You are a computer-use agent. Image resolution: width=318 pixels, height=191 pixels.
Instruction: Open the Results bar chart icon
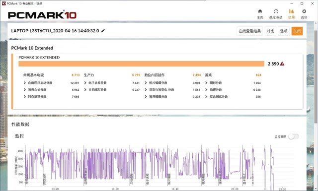pos(292,11)
